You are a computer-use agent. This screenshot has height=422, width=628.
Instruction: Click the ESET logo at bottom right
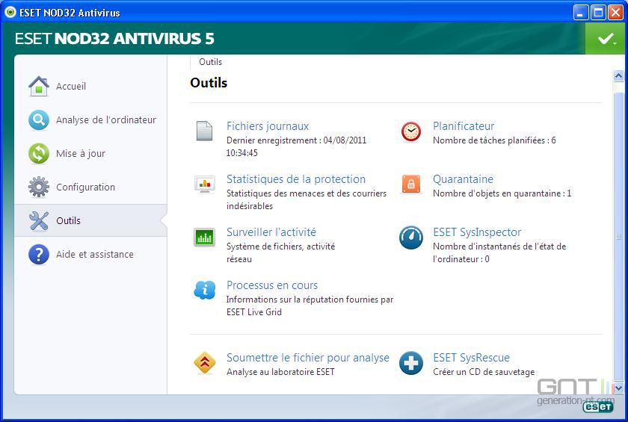pyautogui.click(x=598, y=407)
